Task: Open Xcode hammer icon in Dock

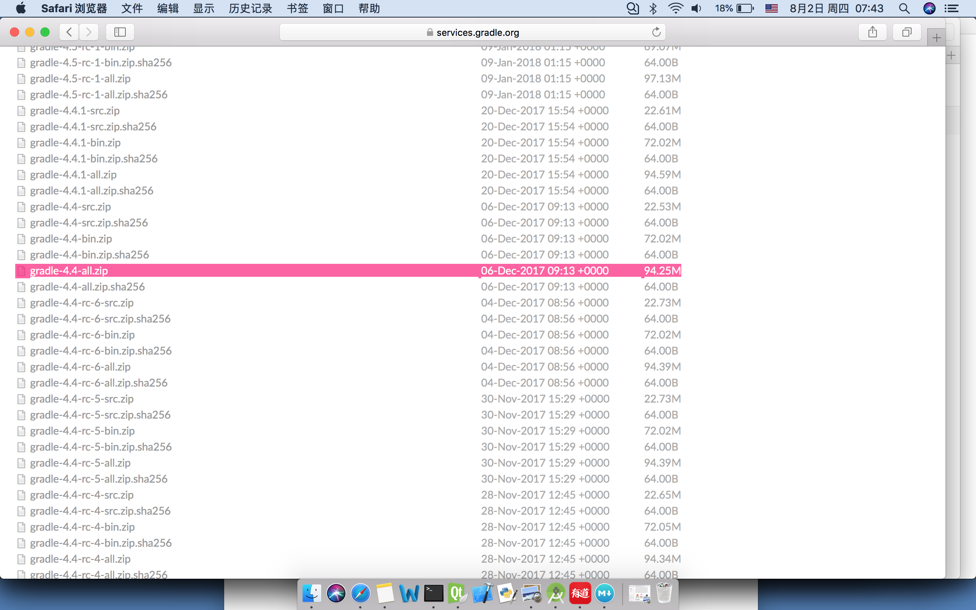Action: coord(482,593)
